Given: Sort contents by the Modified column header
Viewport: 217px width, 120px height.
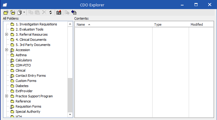Looking at the screenshot, I should coord(201,24).
